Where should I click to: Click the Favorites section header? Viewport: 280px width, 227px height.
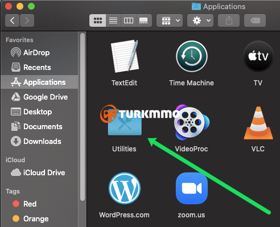pos(19,40)
